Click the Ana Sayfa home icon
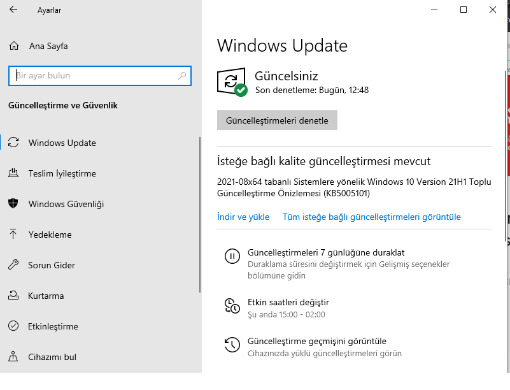The width and height of the screenshot is (510, 390). (14, 46)
